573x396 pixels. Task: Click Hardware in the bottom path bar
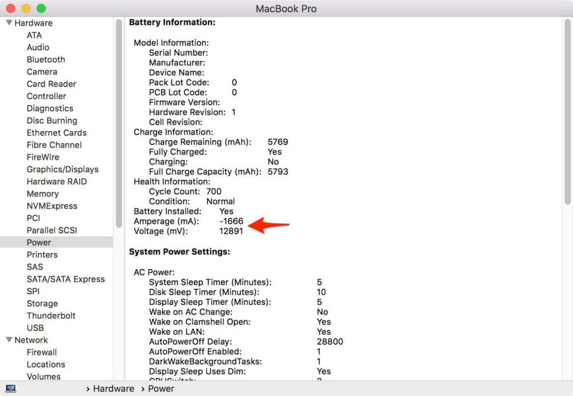(113, 389)
